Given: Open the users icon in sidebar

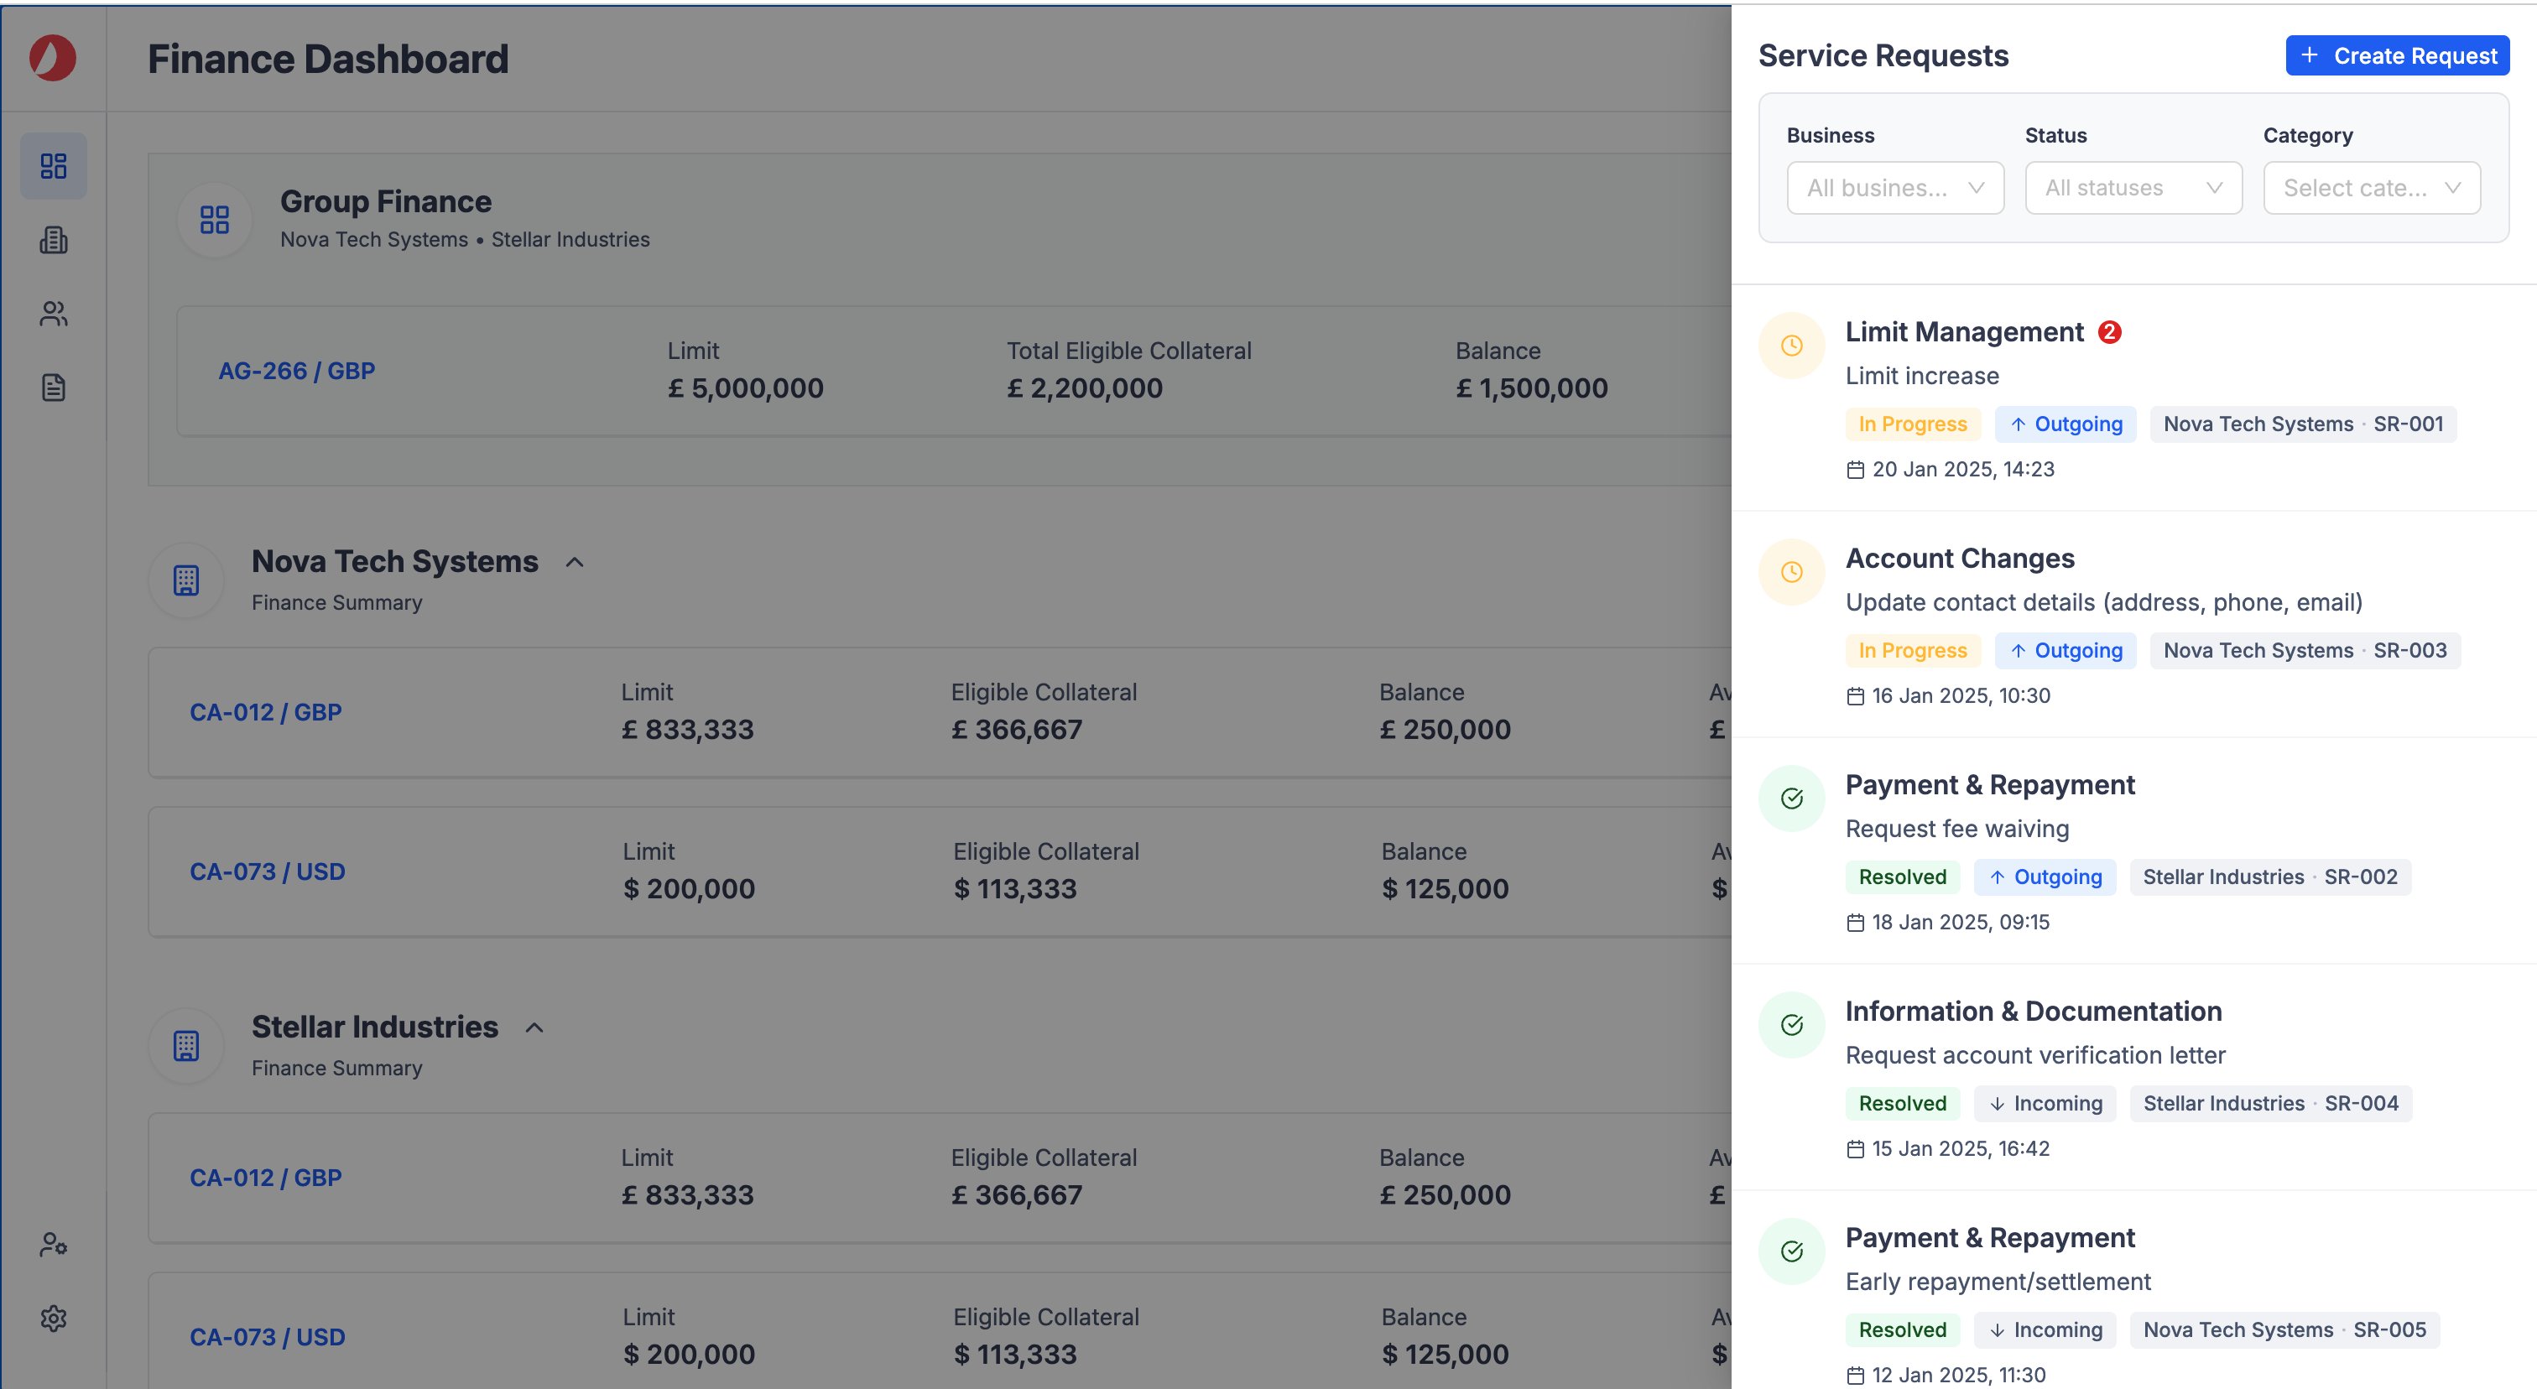Looking at the screenshot, I should (53, 314).
